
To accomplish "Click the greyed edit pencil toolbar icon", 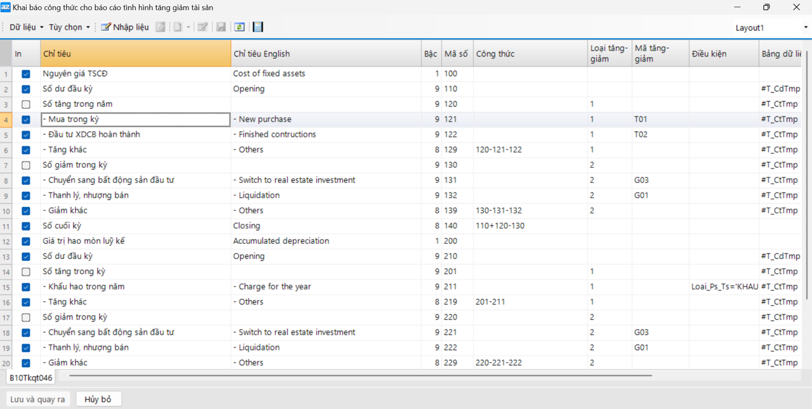I will coord(202,27).
